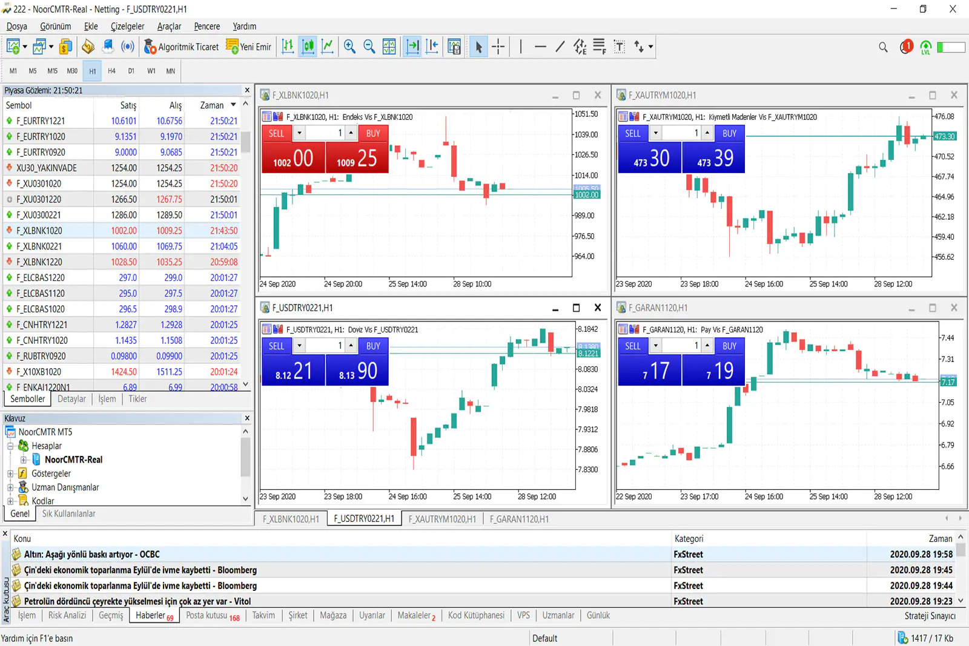Screen dimensions: 969x646
Task: Expand Göstergeler in the Navigator tree
Action: click(10, 473)
